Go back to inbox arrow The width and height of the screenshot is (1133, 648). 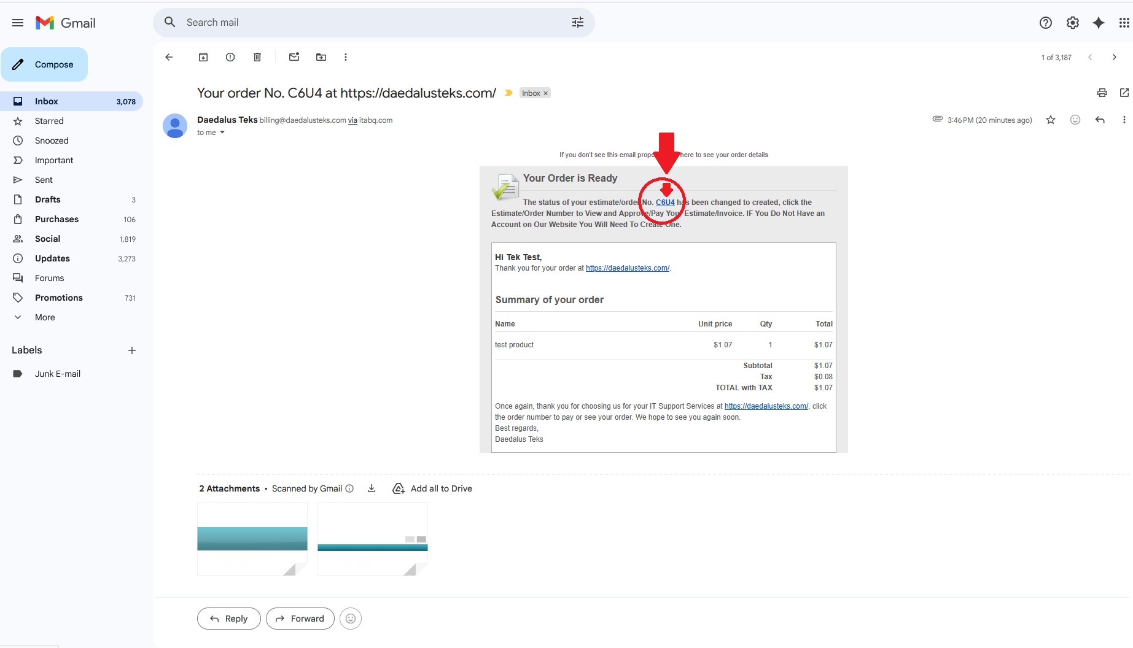coord(169,57)
